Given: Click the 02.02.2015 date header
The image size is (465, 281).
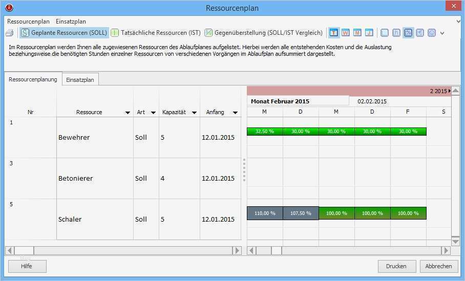Looking at the screenshot, I should [x=372, y=101].
